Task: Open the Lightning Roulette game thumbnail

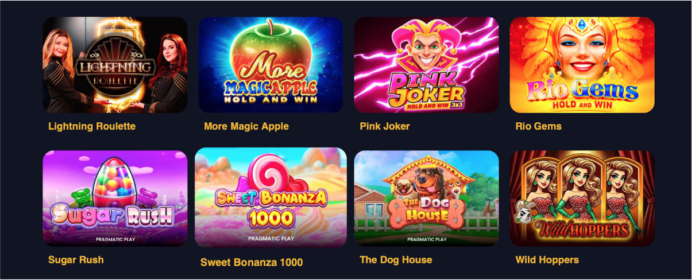Action: 115,65
